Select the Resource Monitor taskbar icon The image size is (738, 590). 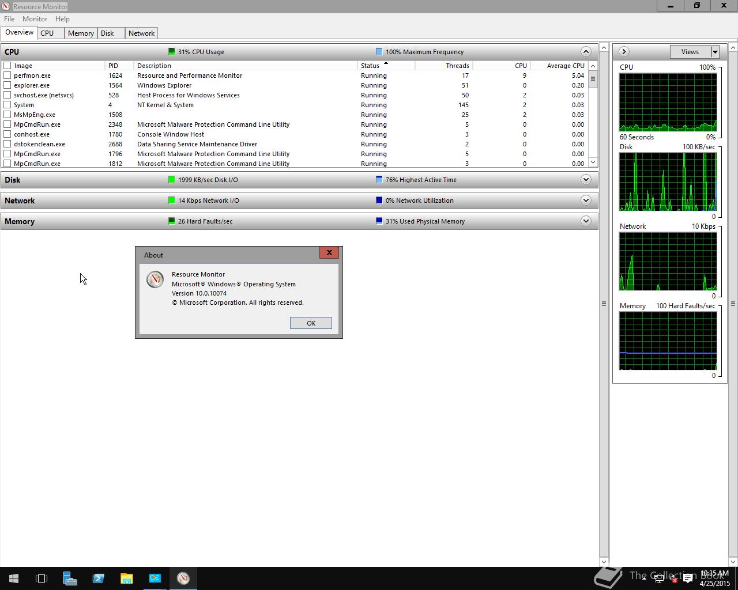(x=183, y=578)
